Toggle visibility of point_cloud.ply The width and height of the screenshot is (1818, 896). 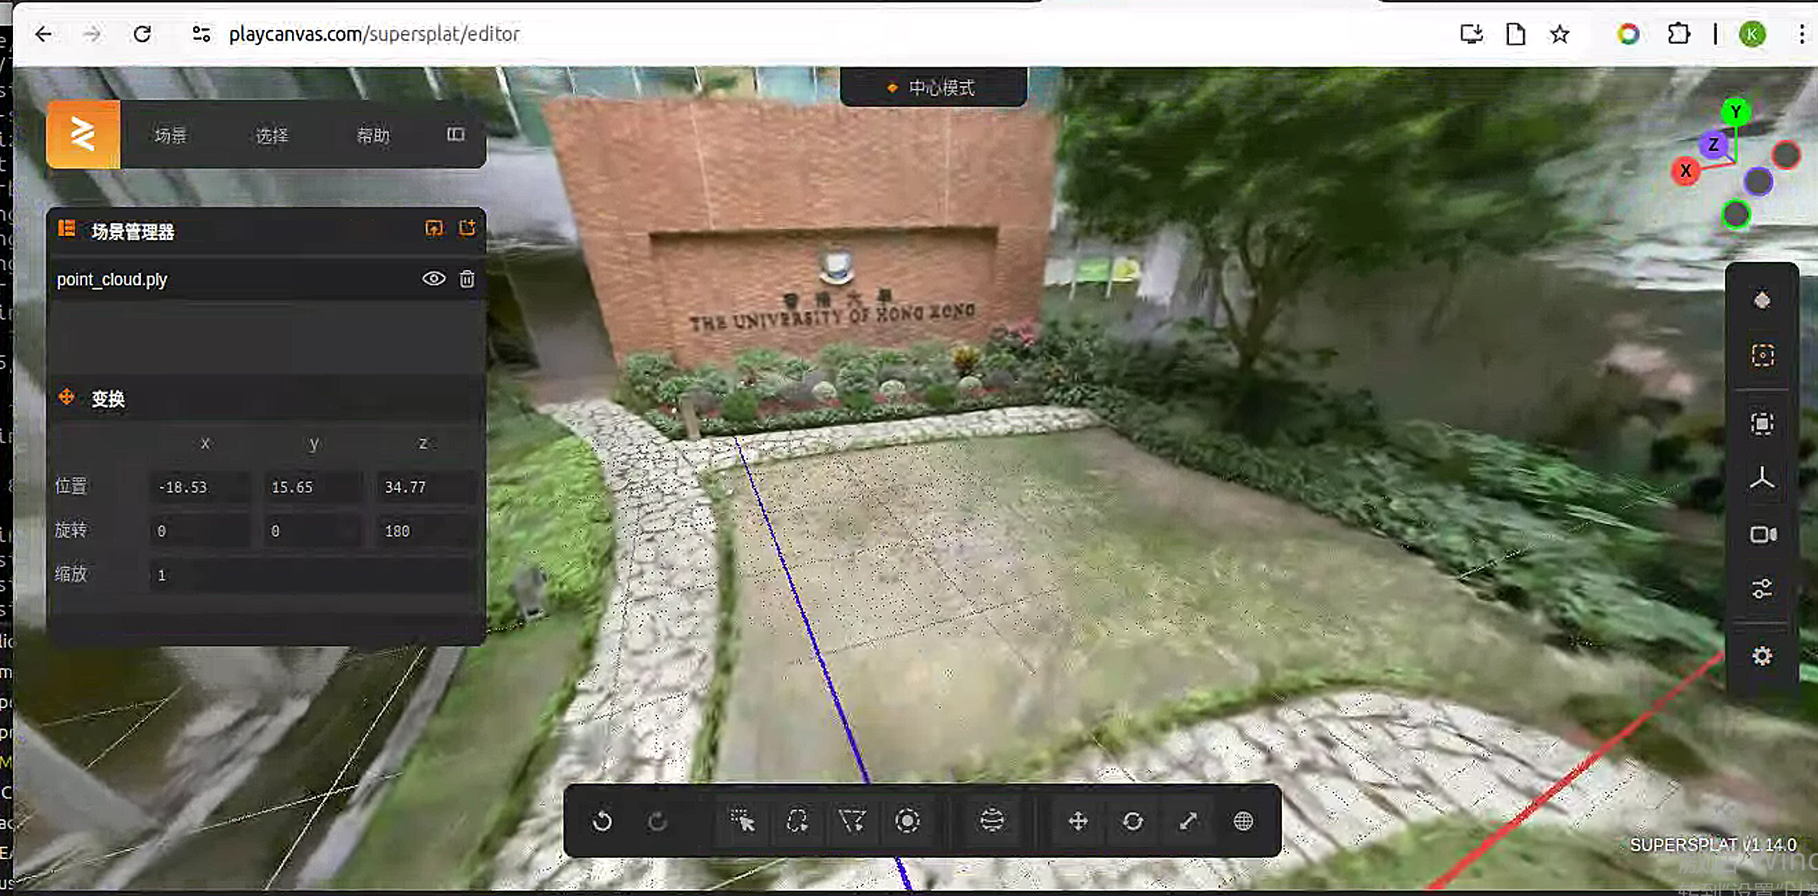click(433, 279)
